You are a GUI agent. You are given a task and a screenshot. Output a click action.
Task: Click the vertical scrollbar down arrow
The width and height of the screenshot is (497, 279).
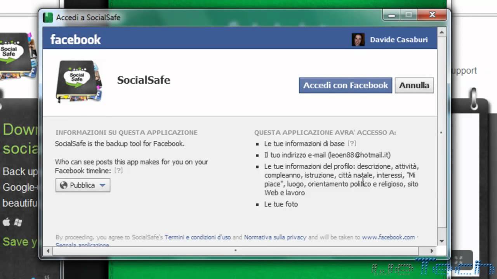coord(442,241)
